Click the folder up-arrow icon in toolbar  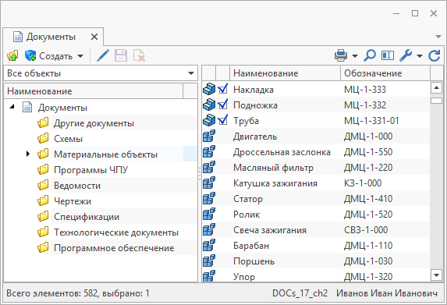[x=12, y=55]
